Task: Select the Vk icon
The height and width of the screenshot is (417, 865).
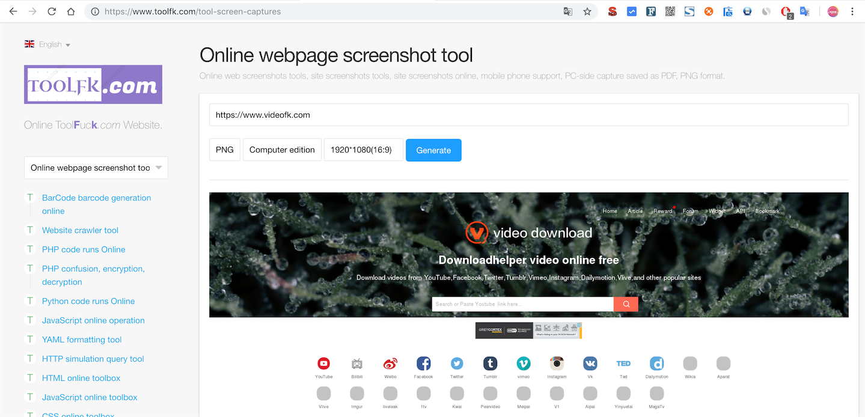Action: 590,364
